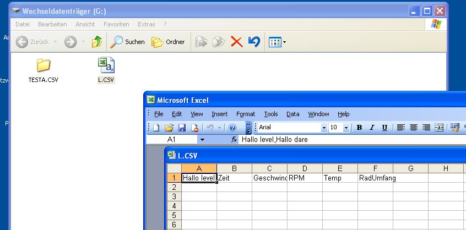Click the Open file icon in Excel

169,128
